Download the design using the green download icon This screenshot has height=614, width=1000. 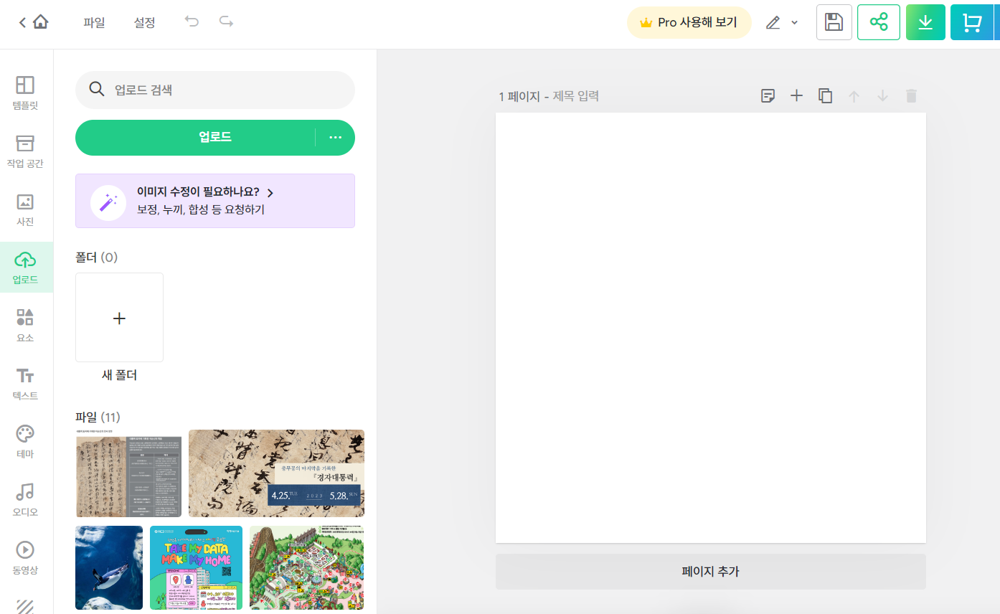coord(925,22)
